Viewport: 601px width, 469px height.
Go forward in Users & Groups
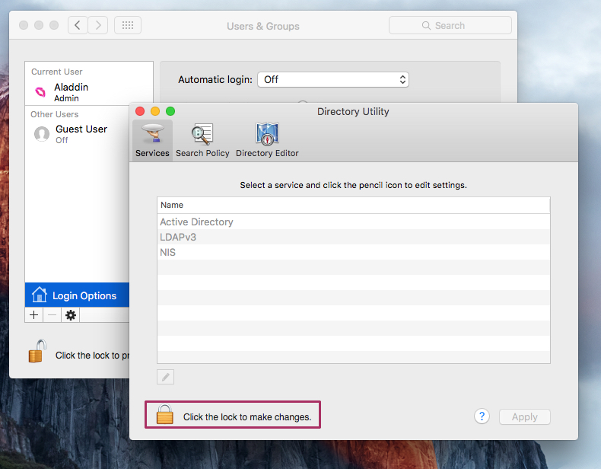98,25
